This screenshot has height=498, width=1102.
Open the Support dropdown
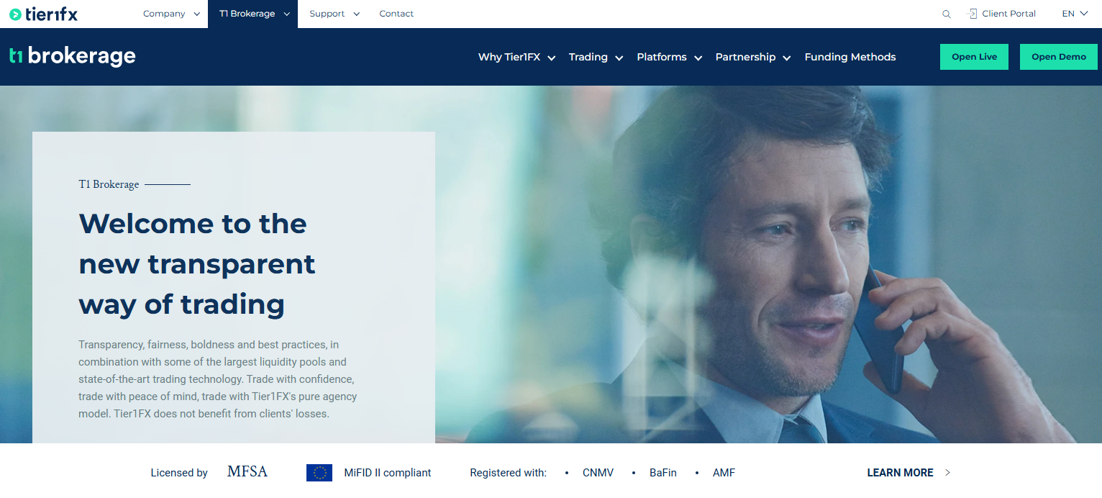pyautogui.click(x=334, y=14)
